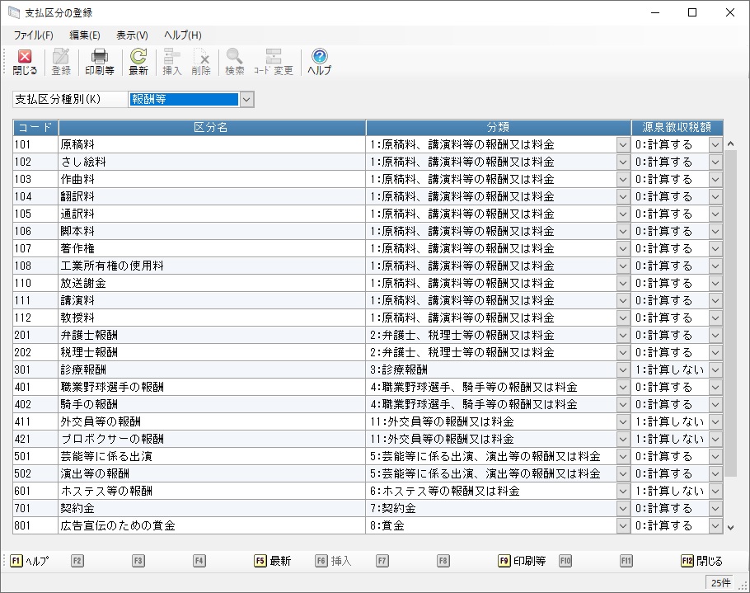Click the 挿入 row insert toolbar icon
This screenshot has height=593, width=750.
[172, 62]
